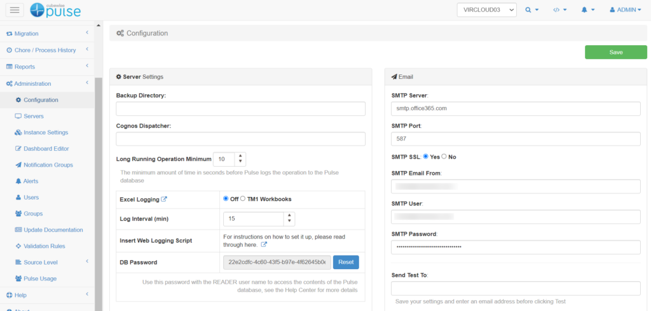Select SMTP SSL No radio button

444,156
